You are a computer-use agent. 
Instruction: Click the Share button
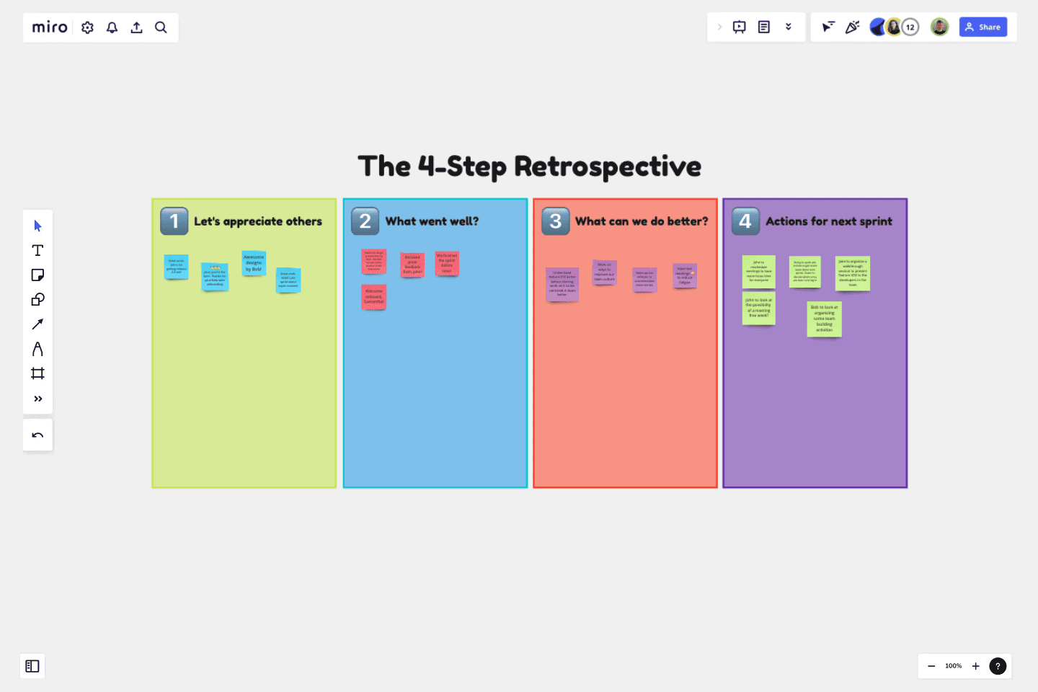[x=982, y=27]
